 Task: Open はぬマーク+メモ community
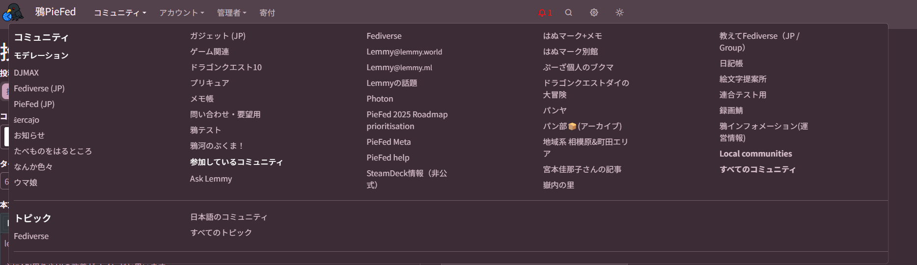coord(572,36)
